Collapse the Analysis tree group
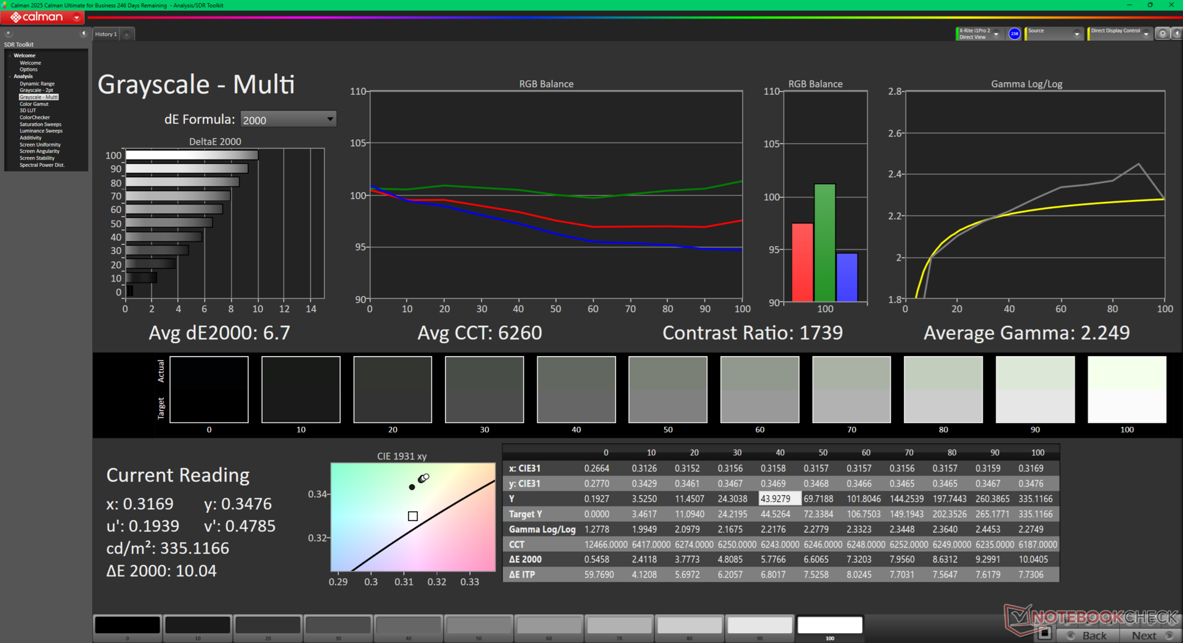This screenshot has width=1183, height=643. [10, 76]
